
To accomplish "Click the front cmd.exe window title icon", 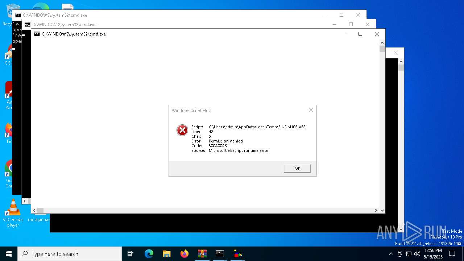I will pos(37,34).
